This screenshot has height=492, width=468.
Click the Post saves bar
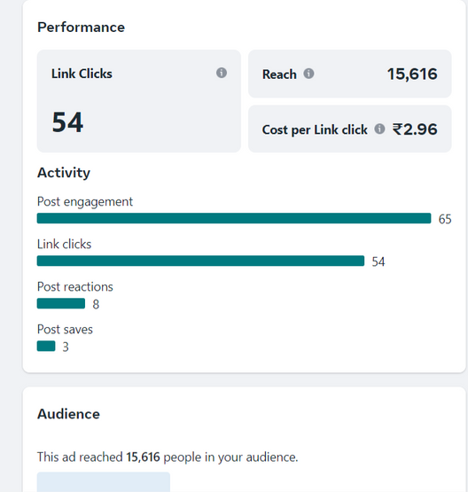point(46,346)
